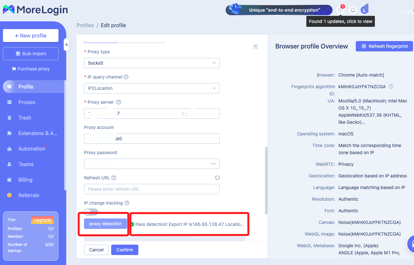
Task: Click the document search icon in form
Action: [256, 47]
